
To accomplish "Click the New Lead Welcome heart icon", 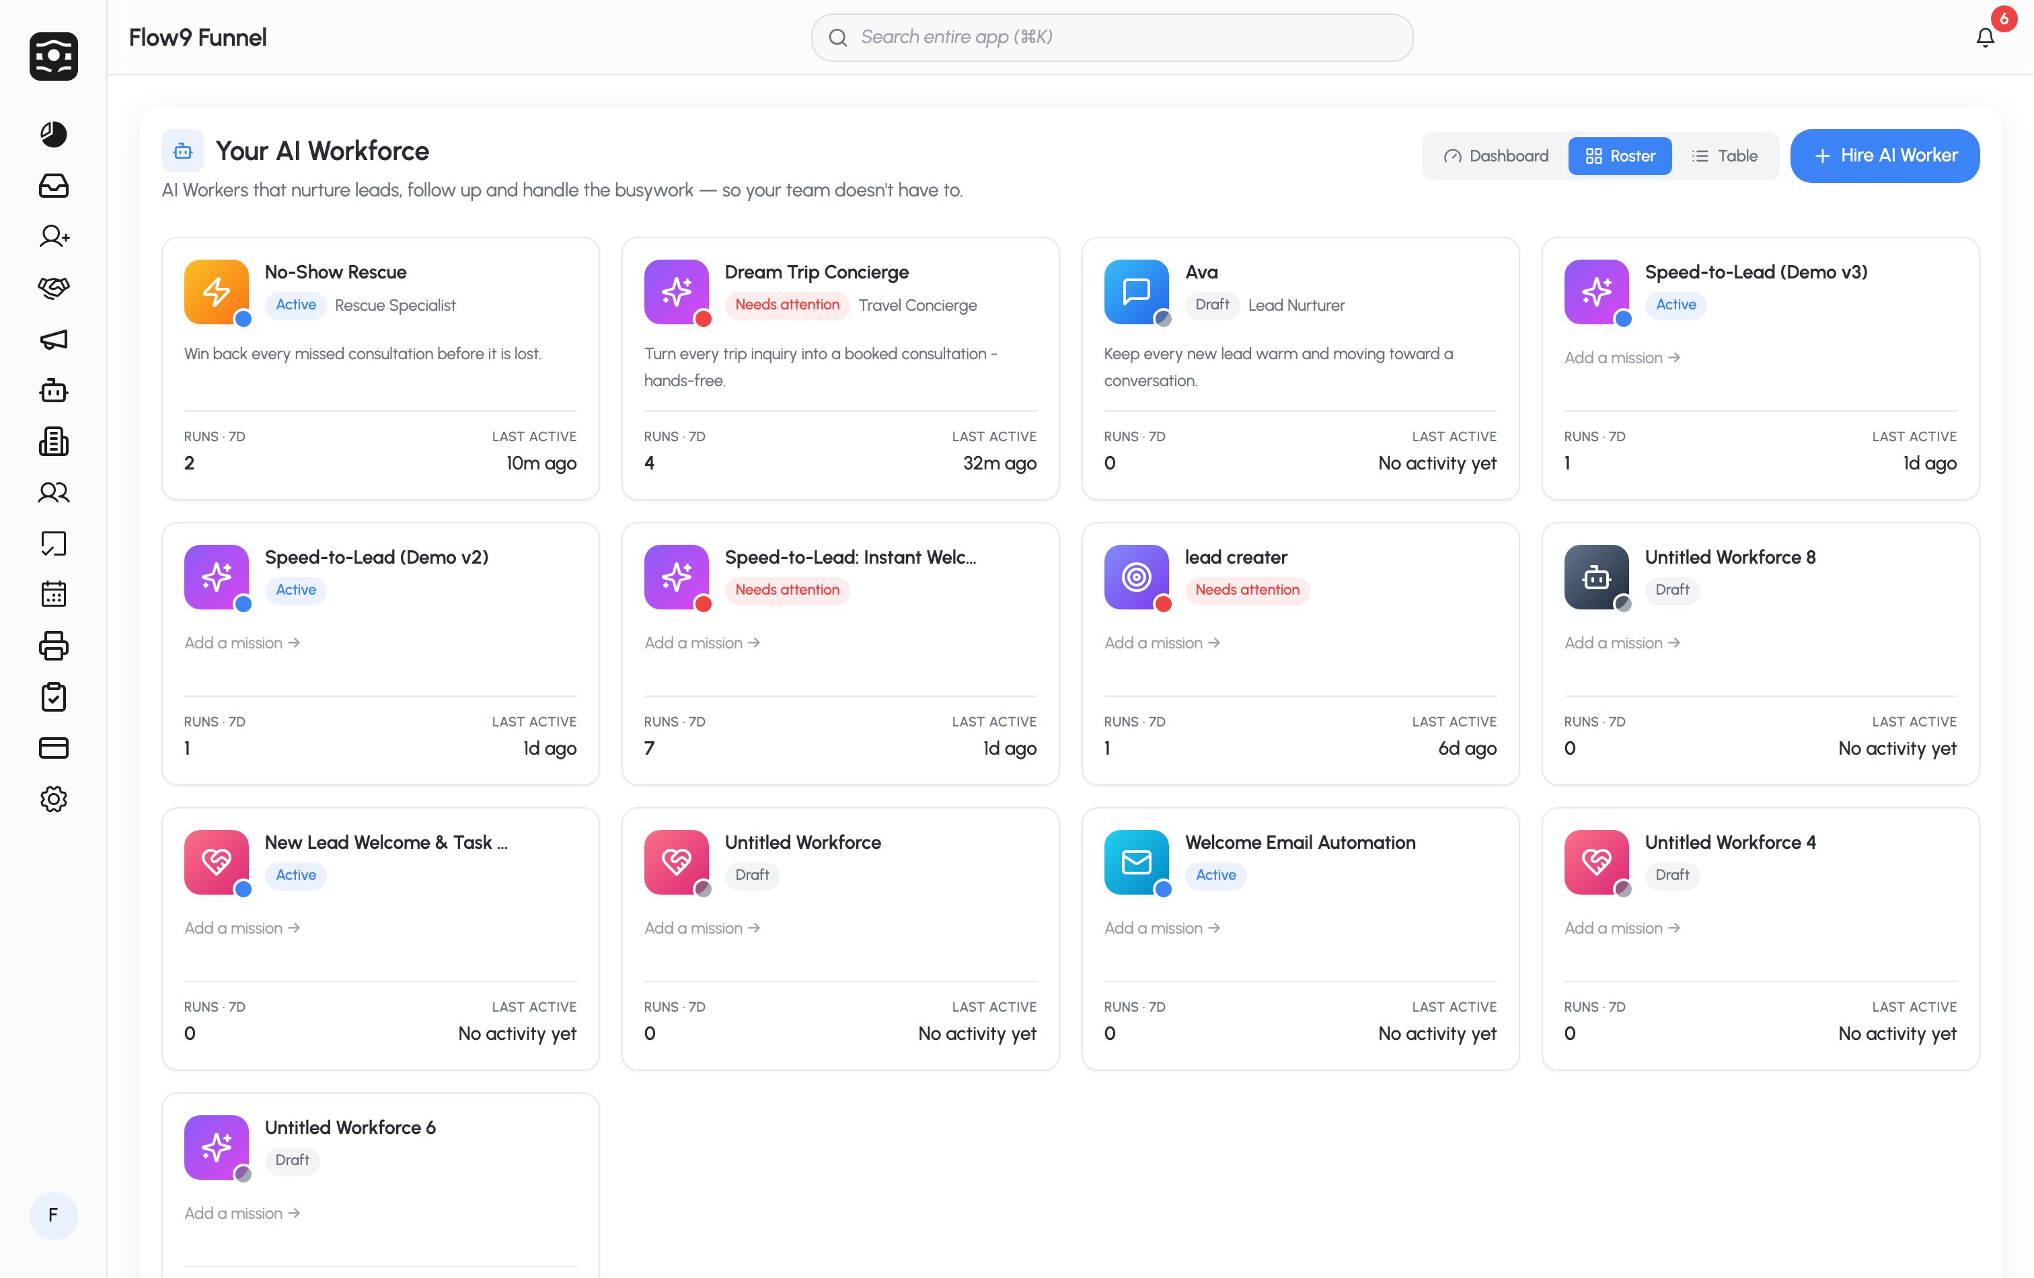I will coord(216,862).
